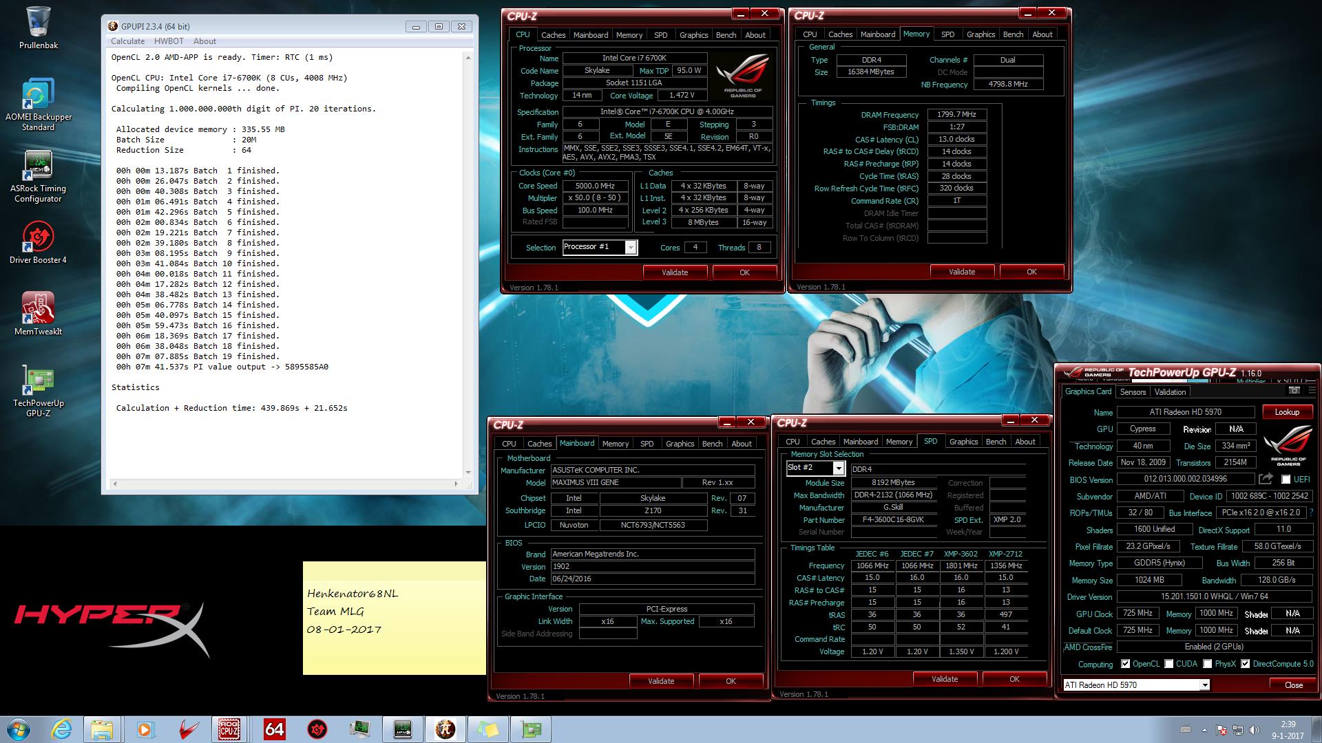Click the Core Speed value 5000.0 MHz
The image size is (1322, 743).
595,186
